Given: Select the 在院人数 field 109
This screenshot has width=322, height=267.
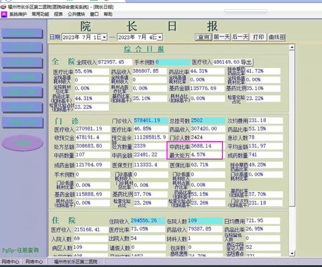Looking at the screenshot, I should coord(205,221).
